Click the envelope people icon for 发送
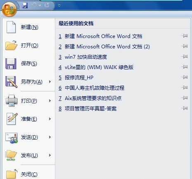The height and width of the screenshot is (179, 192). (12, 138)
